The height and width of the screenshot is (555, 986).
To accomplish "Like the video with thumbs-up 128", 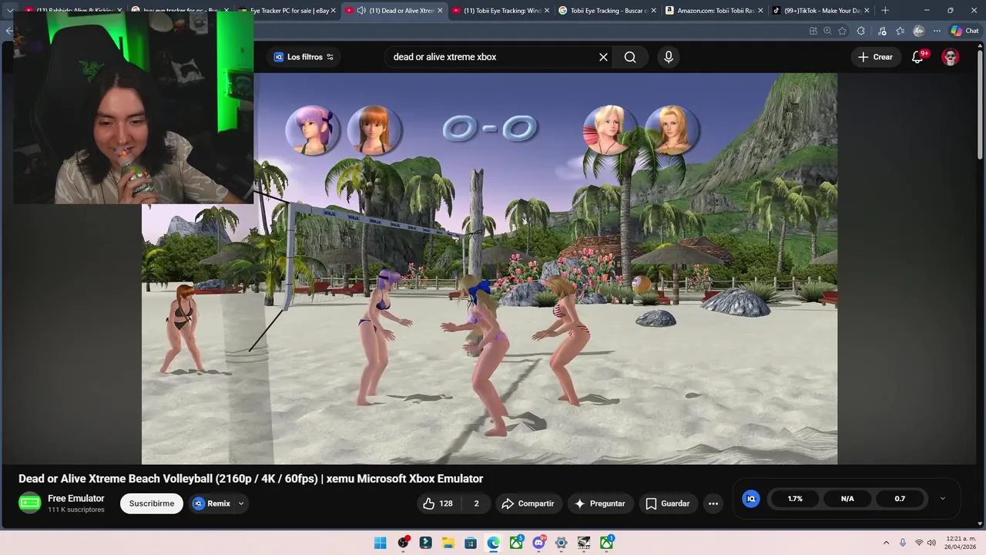I will point(438,503).
